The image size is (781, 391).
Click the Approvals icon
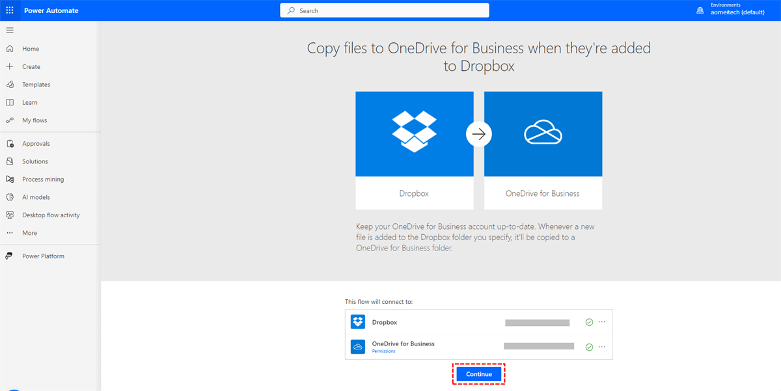click(9, 144)
